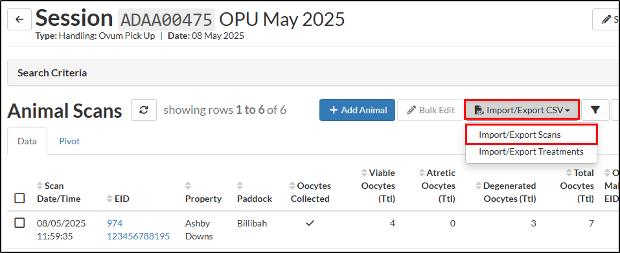Tick the select-all checkbox in table header
This screenshot has height=253, width=620.
click(x=20, y=198)
